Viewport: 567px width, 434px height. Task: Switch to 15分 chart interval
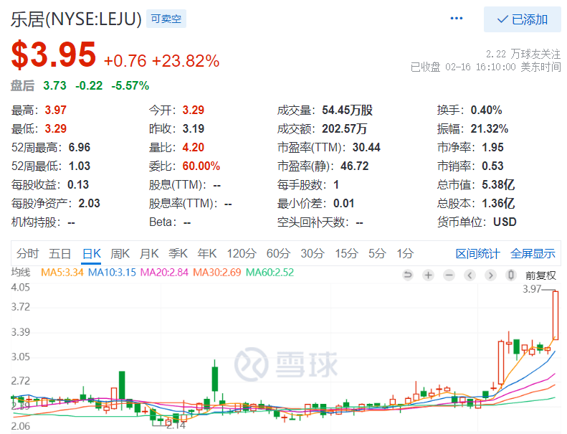coord(346,253)
